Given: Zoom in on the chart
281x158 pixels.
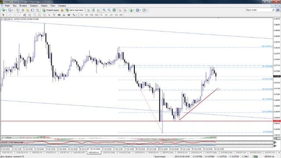Looking at the screenshot, I should click(104, 10).
